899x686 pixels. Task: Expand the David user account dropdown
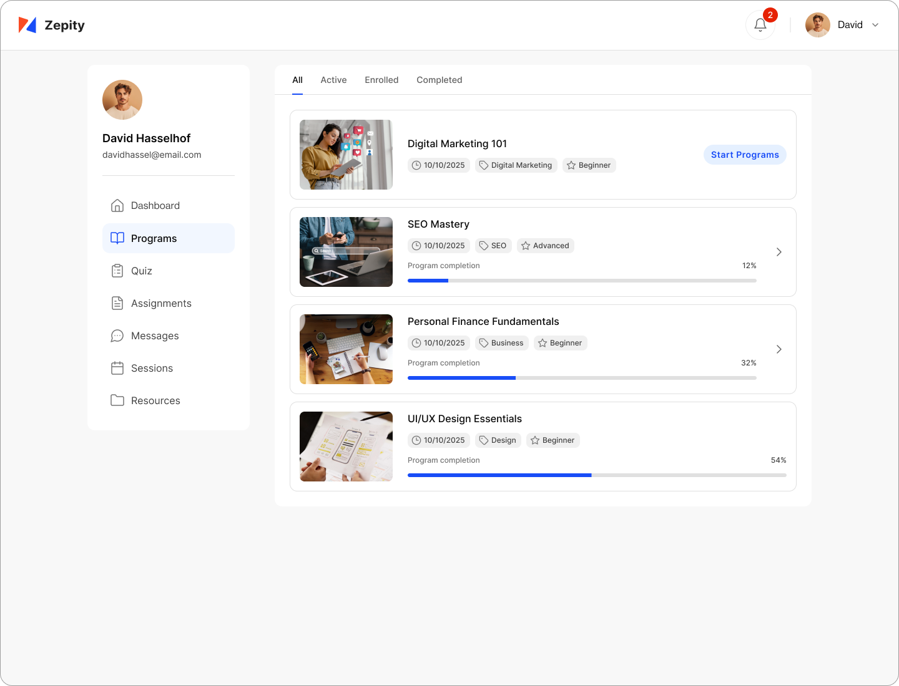tap(875, 25)
